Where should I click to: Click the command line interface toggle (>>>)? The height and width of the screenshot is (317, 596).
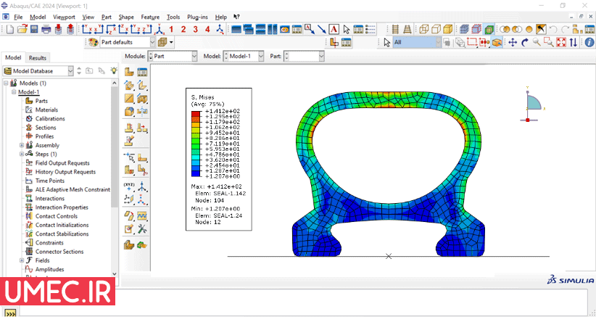pos(10,313)
